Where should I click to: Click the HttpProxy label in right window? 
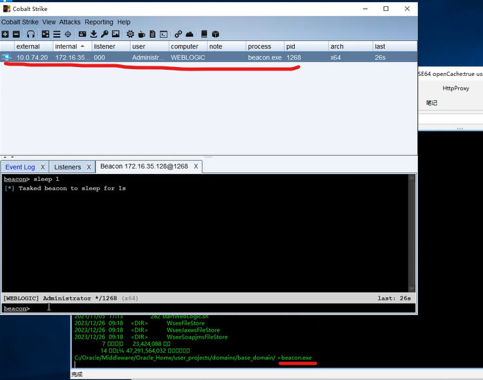pyautogui.click(x=455, y=88)
